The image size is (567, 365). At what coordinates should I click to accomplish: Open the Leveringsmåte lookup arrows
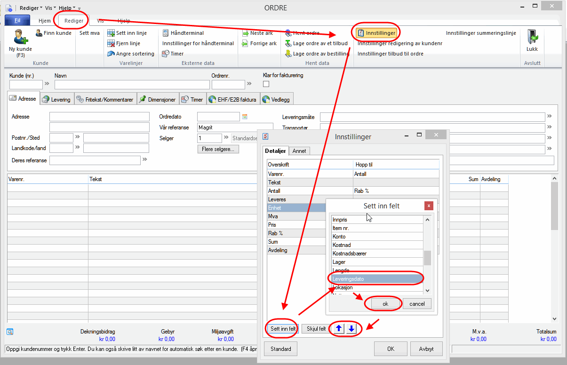(549, 117)
